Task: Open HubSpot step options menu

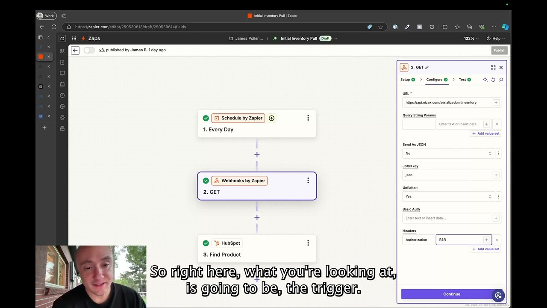Action: [308, 243]
